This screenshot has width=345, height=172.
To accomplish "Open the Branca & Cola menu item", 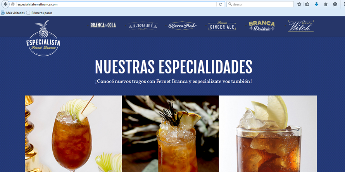I will [x=103, y=25].
